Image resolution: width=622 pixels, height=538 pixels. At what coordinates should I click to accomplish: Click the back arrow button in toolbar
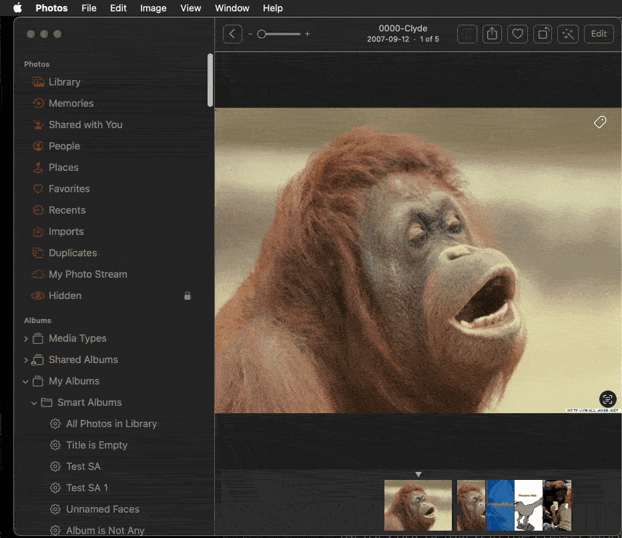[232, 34]
